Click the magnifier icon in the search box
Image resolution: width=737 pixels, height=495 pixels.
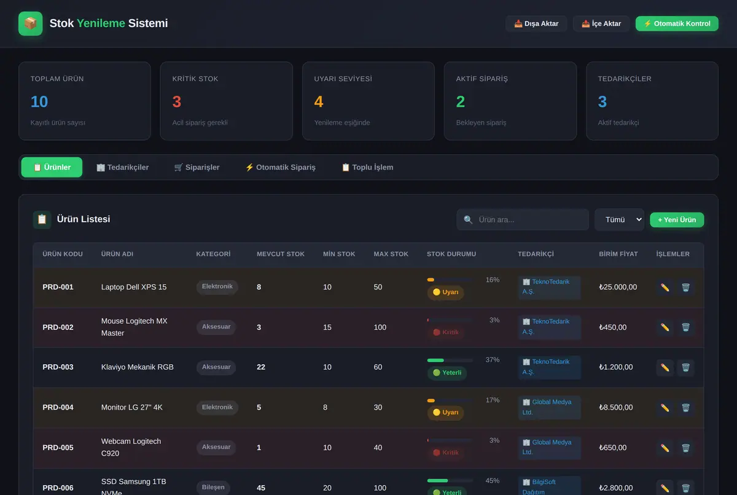[x=468, y=220]
